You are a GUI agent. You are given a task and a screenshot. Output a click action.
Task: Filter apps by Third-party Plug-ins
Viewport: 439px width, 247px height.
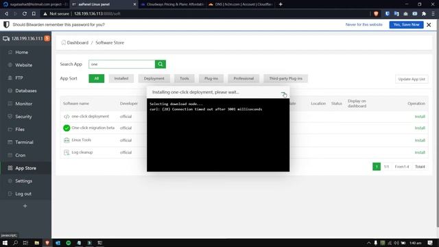tap(285, 78)
